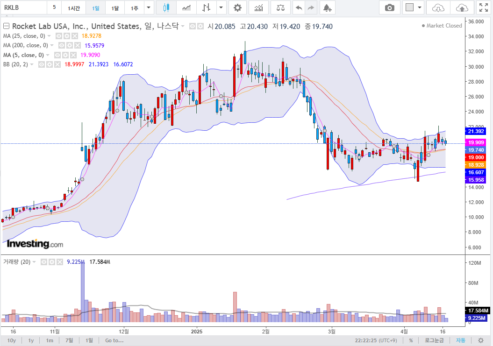The height and width of the screenshot is (346, 493).
Task: Open the layout selector dropdown arrow
Action: (x=420, y=7)
